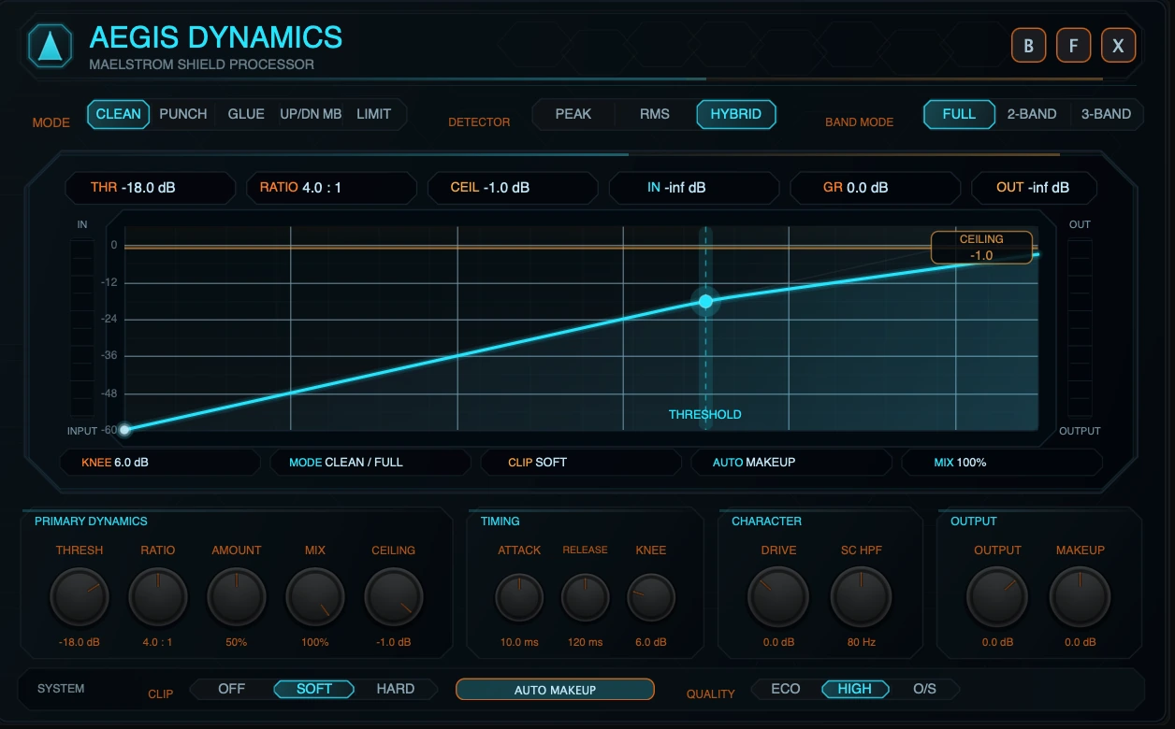The width and height of the screenshot is (1175, 729).
Task: Click the OUT level meter
Action: pyautogui.click(x=1080, y=328)
